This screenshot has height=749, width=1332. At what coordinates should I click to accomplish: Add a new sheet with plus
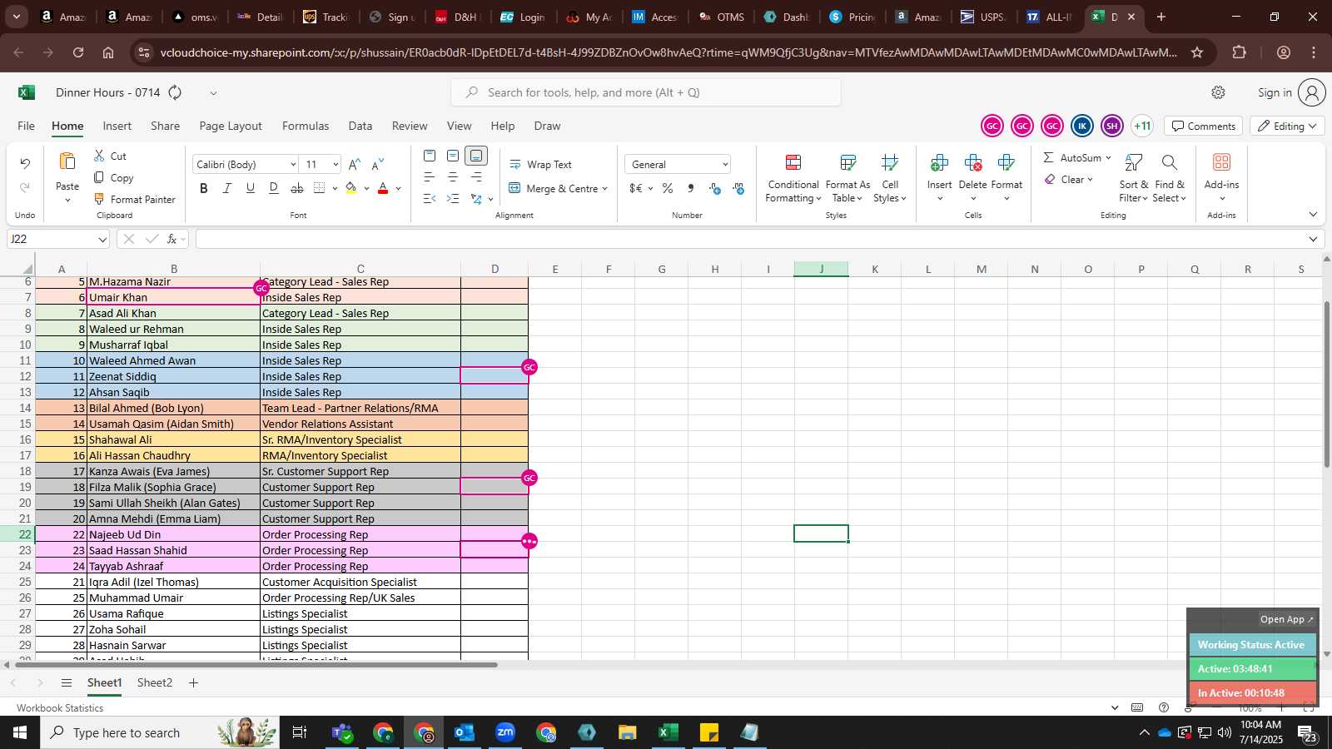pos(193,682)
